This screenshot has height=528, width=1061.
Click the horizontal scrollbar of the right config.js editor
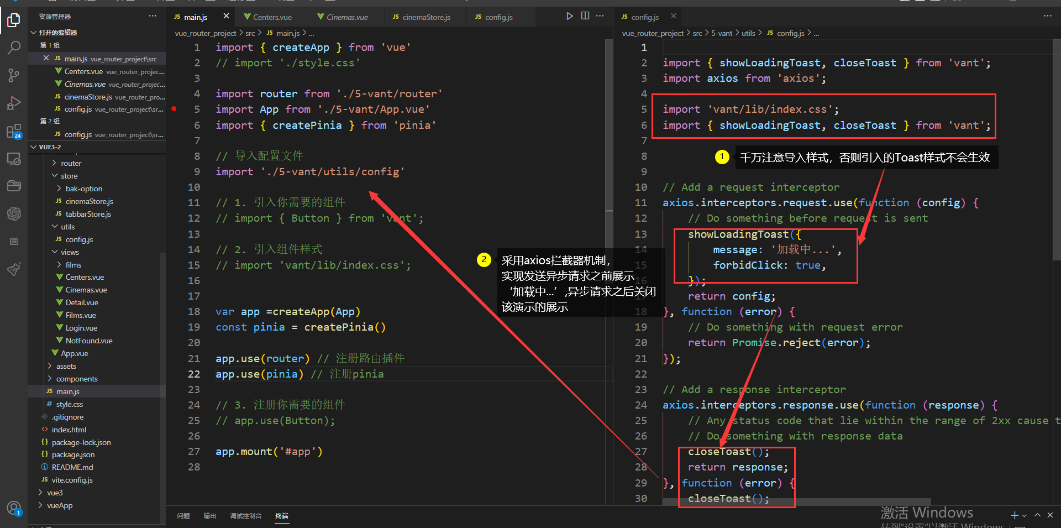pos(796,502)
